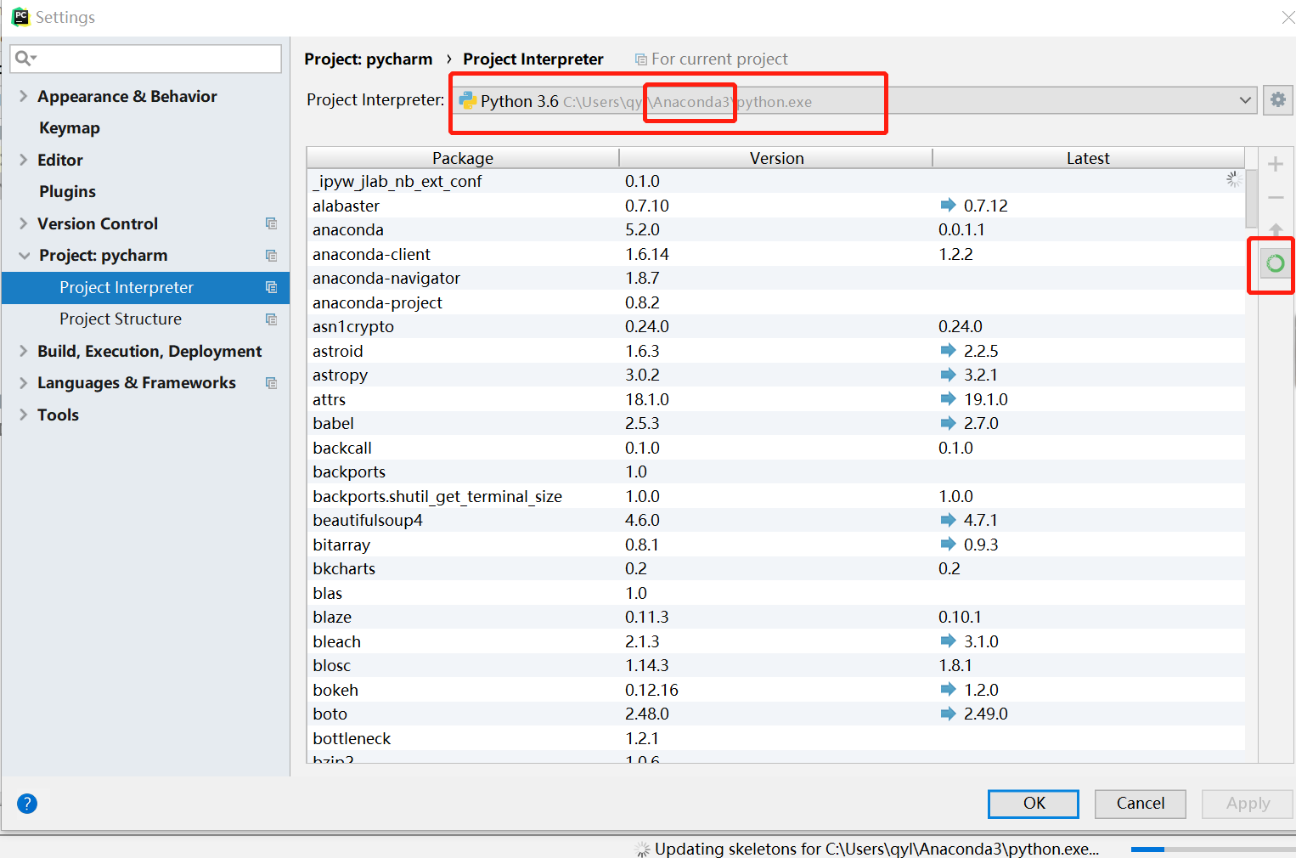Select Project Structure in the sidebar
This screenshot has width=1296, height=858.
[x=146, y=319]
